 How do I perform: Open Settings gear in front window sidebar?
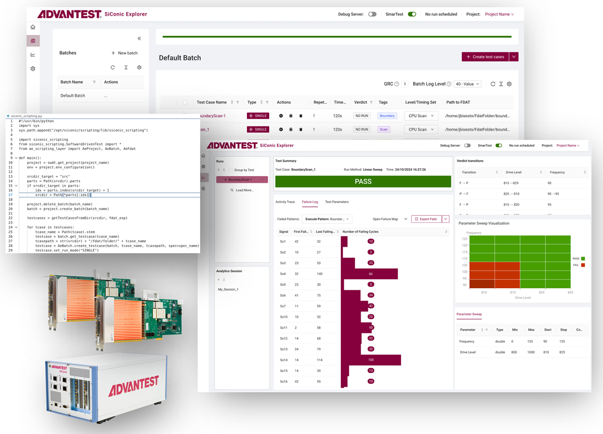(204, 188)
